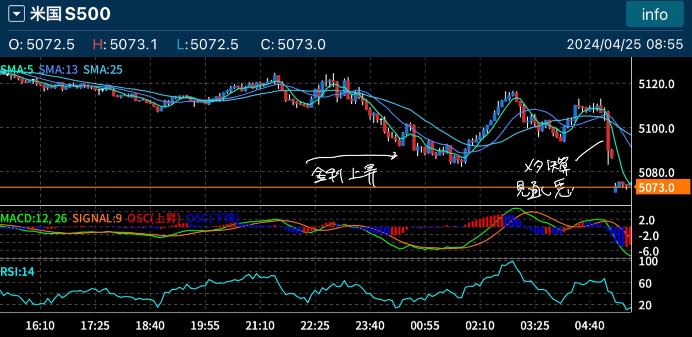Select the SMA:25 indicator label
This screenshot has width=692, height=337.
(103, 69)
